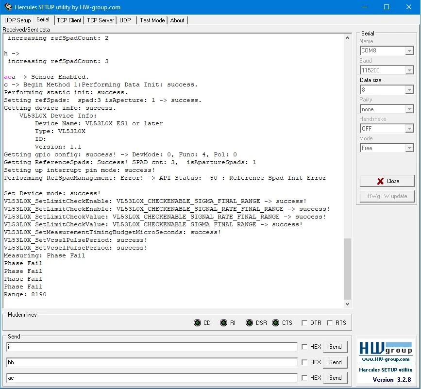The height and width of the screenshot is (389, 421).
Task: Click the CTS modem line indicator LED
Action: (275, 322)
